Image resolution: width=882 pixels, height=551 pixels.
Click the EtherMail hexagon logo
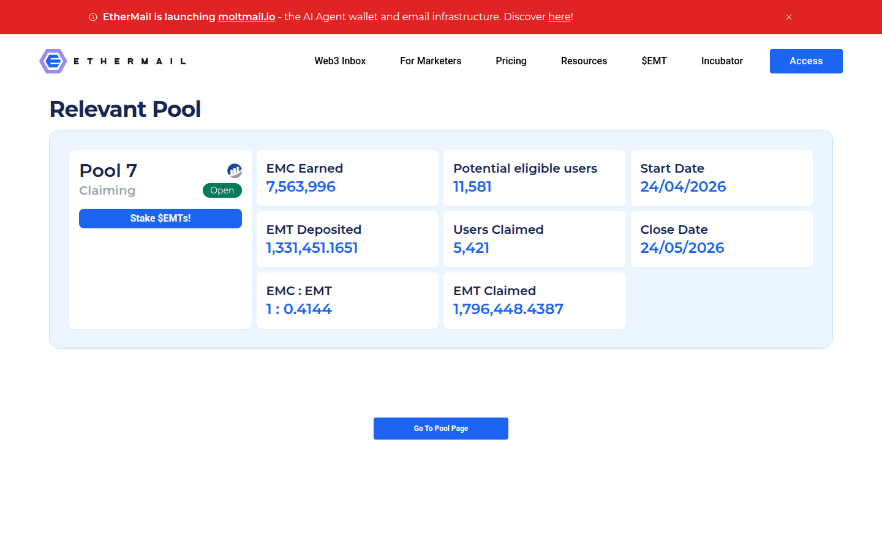[53, 61]
